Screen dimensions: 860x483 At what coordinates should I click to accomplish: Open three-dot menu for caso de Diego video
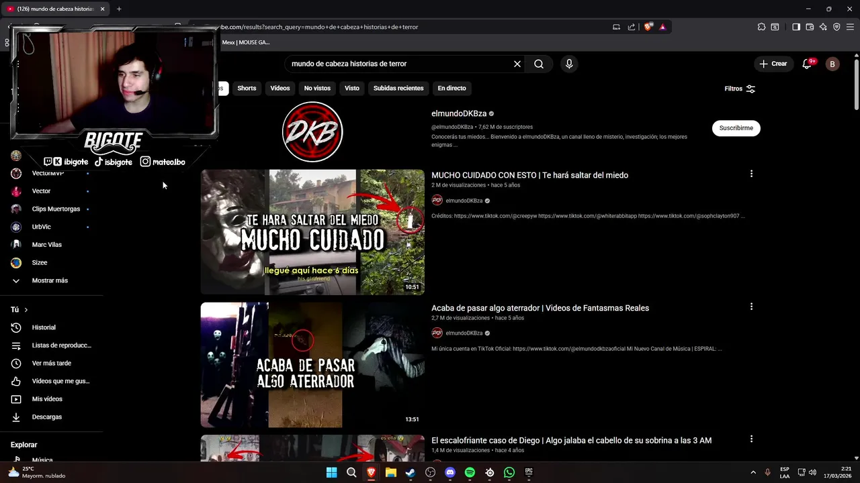751,439
